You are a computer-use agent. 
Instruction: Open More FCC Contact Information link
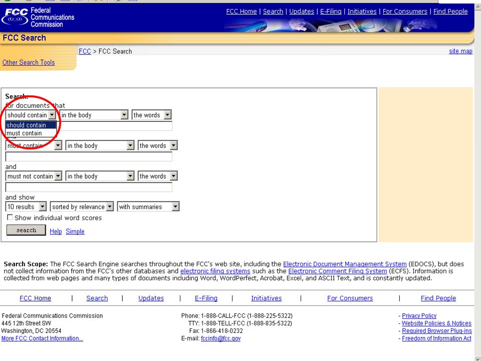pyautogui.click(x=42, y=338)
